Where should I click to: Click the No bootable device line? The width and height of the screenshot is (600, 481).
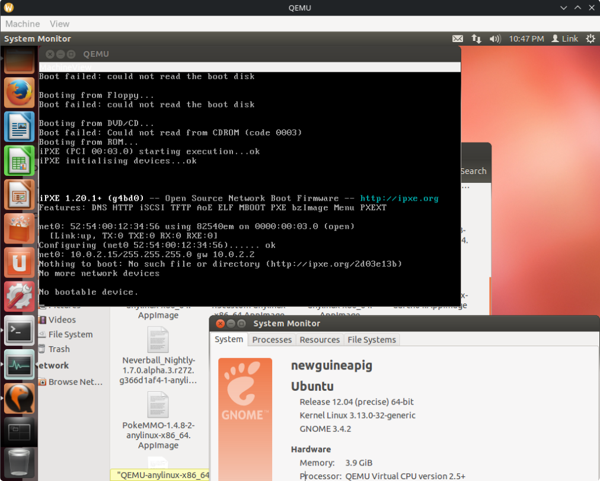tap(88, 292)
